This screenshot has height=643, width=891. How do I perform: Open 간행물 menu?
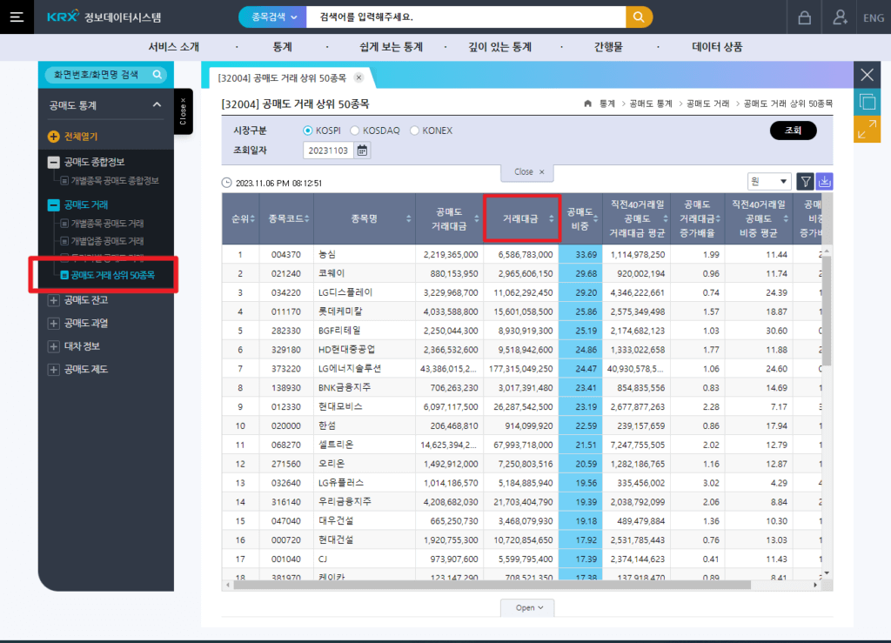pos(608,47)
